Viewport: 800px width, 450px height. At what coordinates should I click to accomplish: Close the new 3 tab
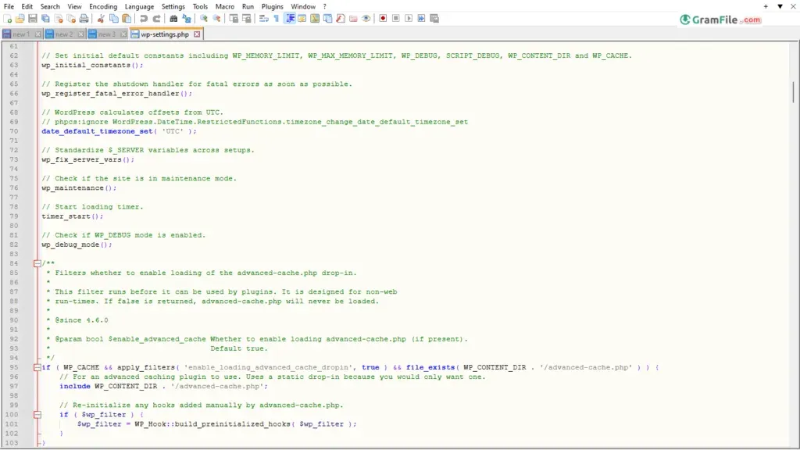123,34
